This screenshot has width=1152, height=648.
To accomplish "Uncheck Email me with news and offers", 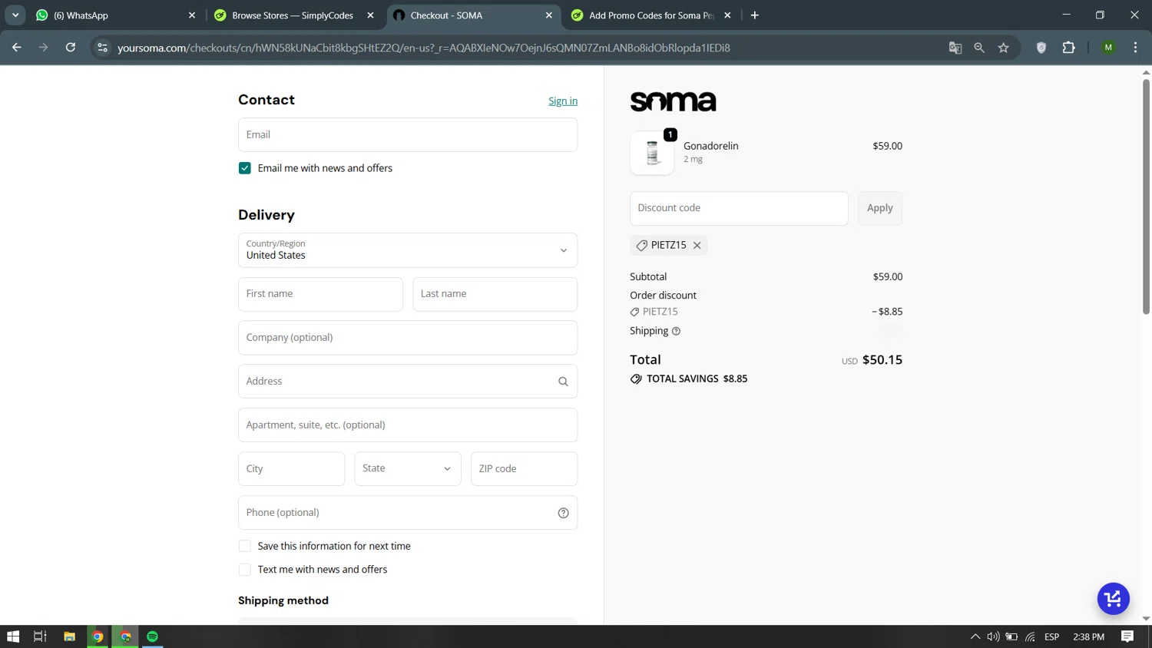I will coord(245,168).
